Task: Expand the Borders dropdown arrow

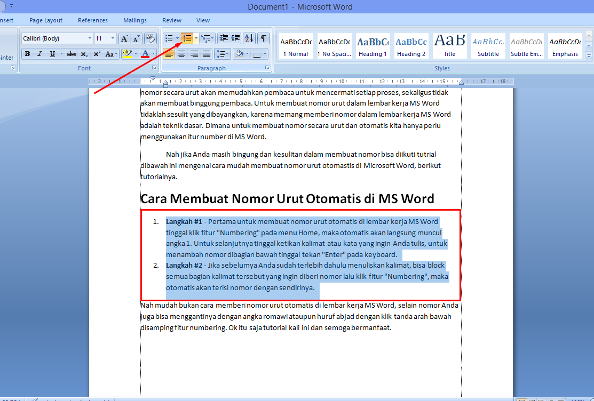Action: (x=265, y=54)
